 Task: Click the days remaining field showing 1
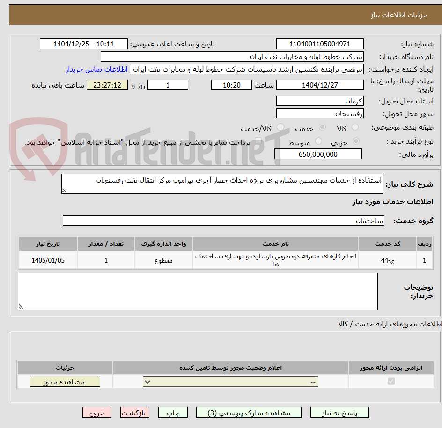click(168, 85)
